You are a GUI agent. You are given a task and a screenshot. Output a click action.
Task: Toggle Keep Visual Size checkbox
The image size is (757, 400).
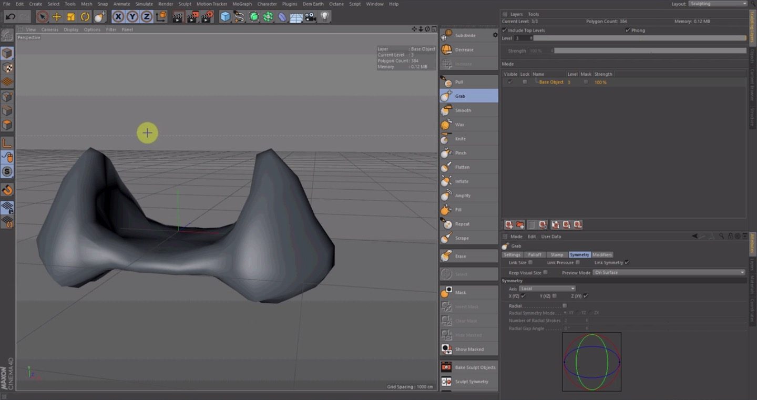pyautogui.click(x=545, y=272)
